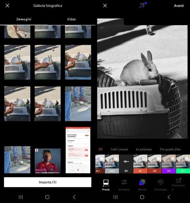
Task: Select the football player in red jersey photo
Action: pyautogui.click(x=48, y=161)
